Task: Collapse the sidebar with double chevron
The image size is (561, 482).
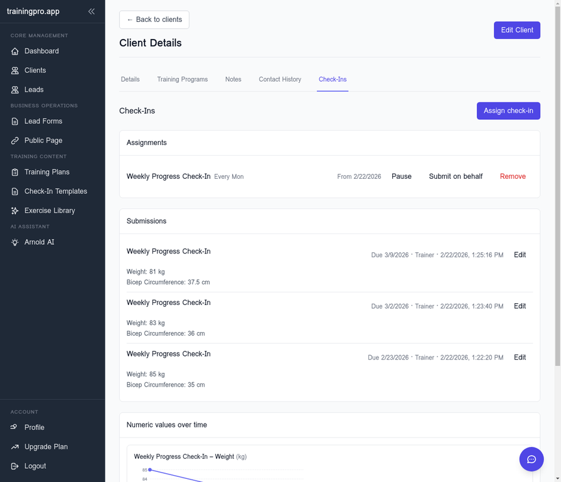Action: pyautogui.click(x=92, y=11)
